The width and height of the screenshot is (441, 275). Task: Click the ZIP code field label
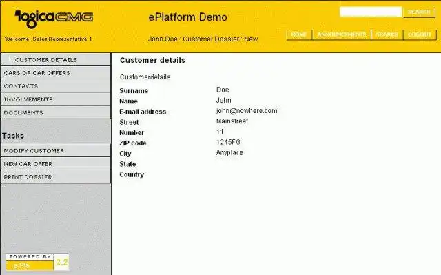133,143
